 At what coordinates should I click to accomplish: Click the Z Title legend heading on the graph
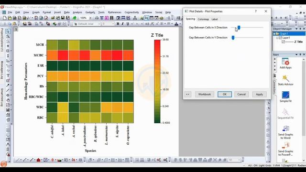(x=157, y=35)
